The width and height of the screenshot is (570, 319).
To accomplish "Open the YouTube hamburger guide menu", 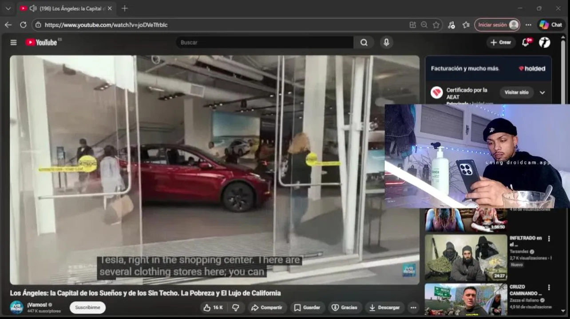I will point(14,43).
